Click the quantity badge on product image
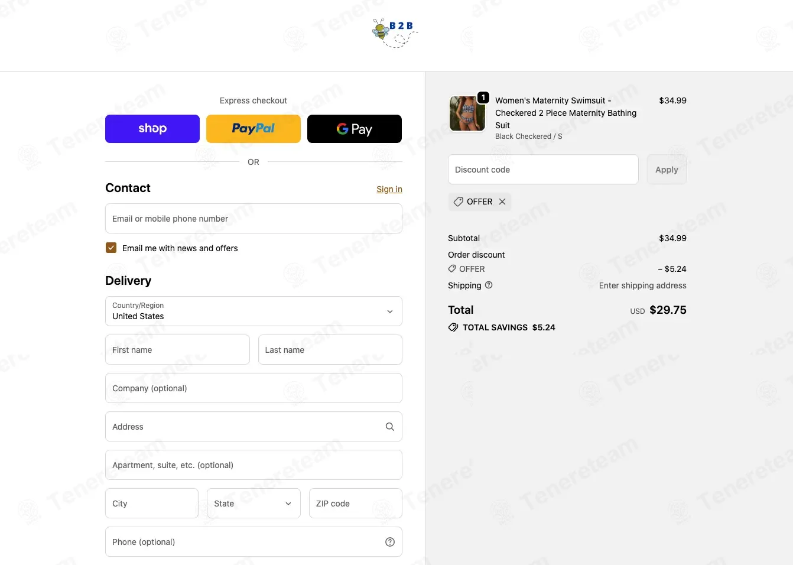The image size is (793, 565). pos(483,98)
